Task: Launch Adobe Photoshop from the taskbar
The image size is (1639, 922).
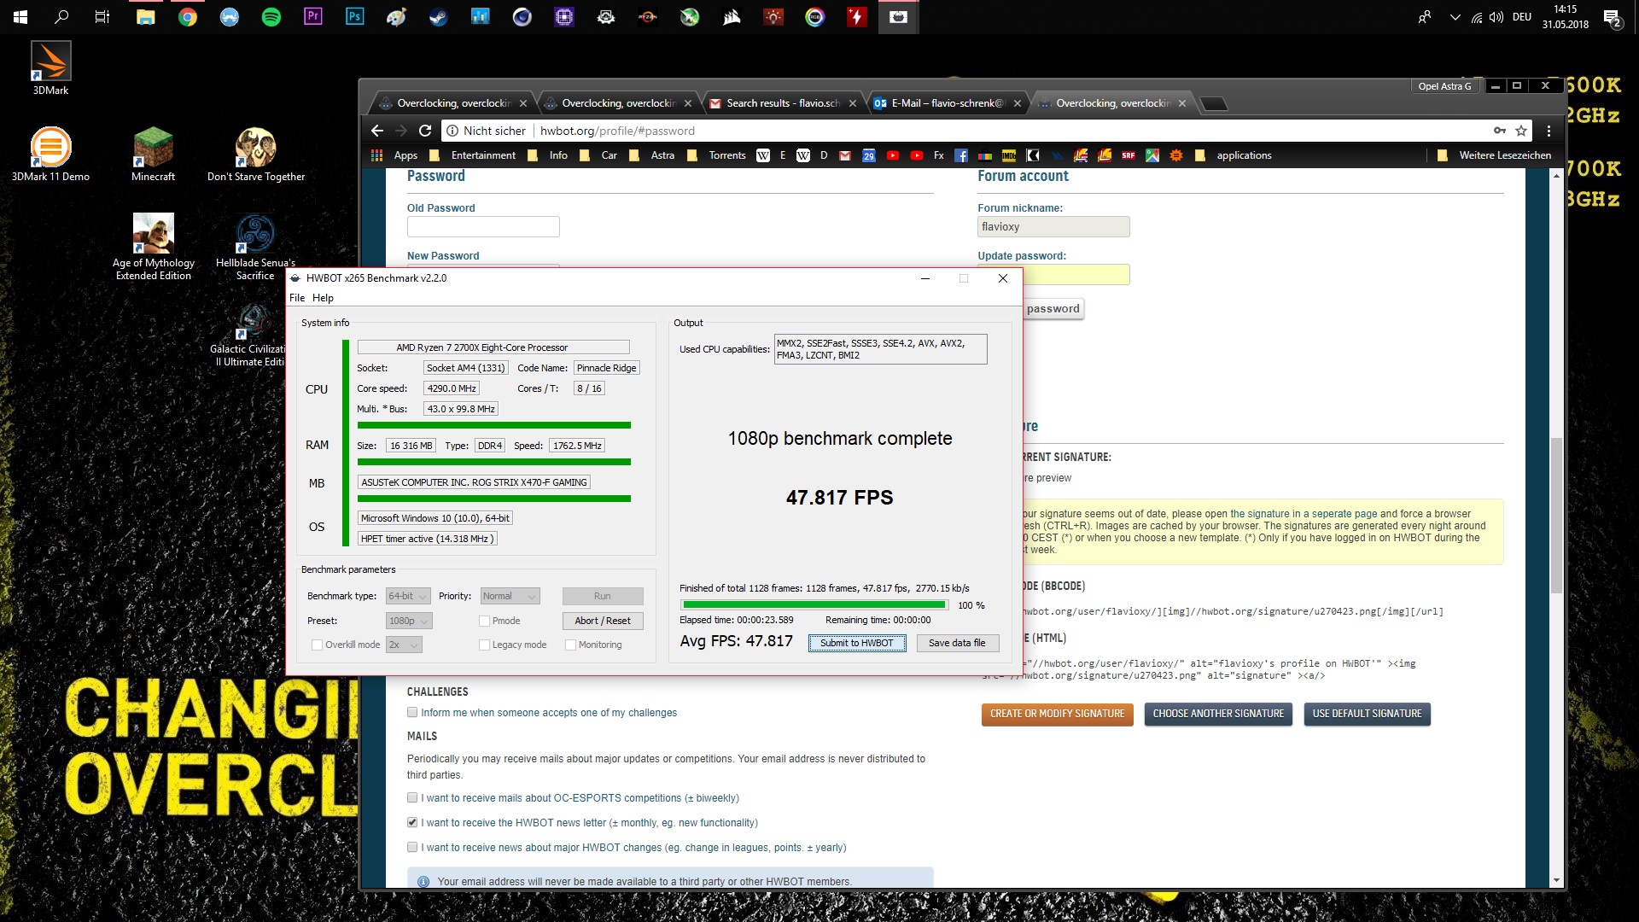Action: [355, 16]
